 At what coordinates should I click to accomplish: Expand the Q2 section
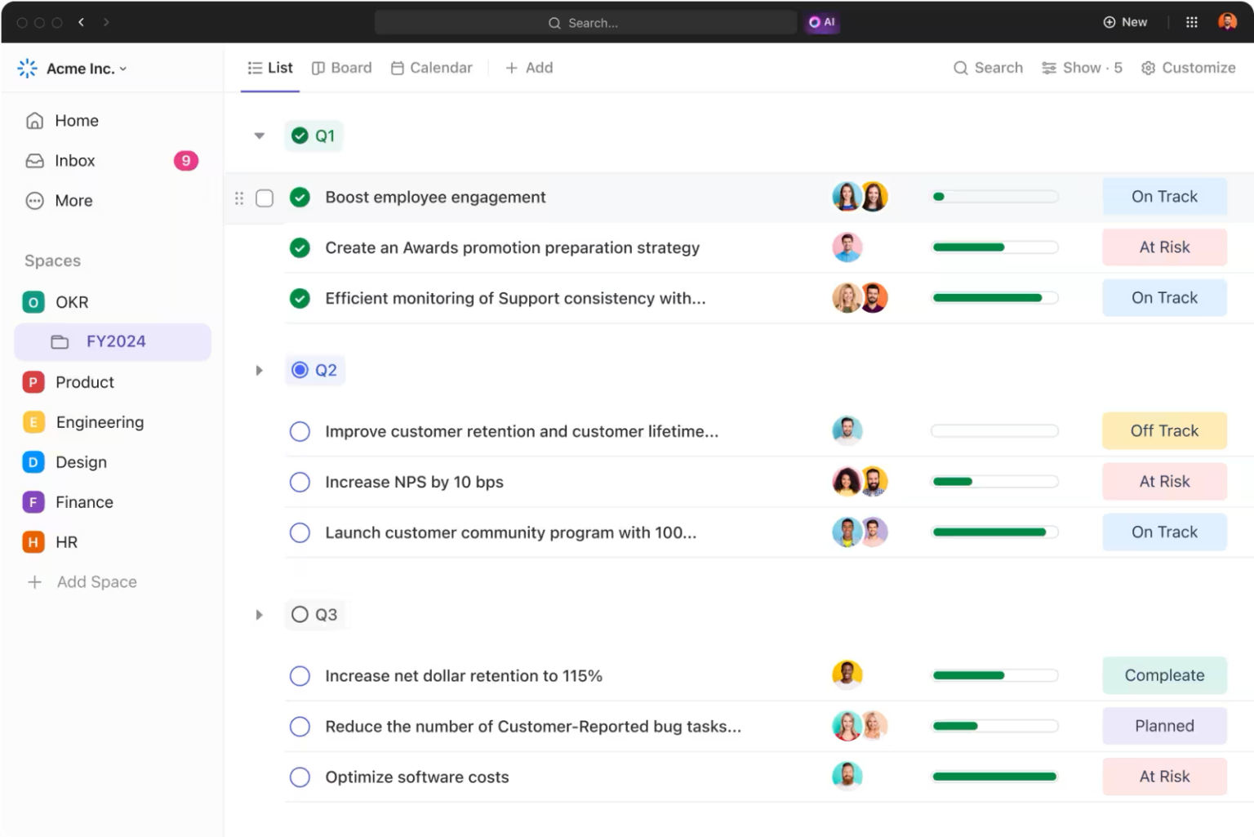click(x=259, y=370)
